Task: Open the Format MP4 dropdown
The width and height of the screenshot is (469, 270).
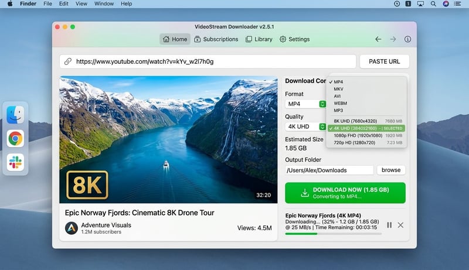Action: 305,104
